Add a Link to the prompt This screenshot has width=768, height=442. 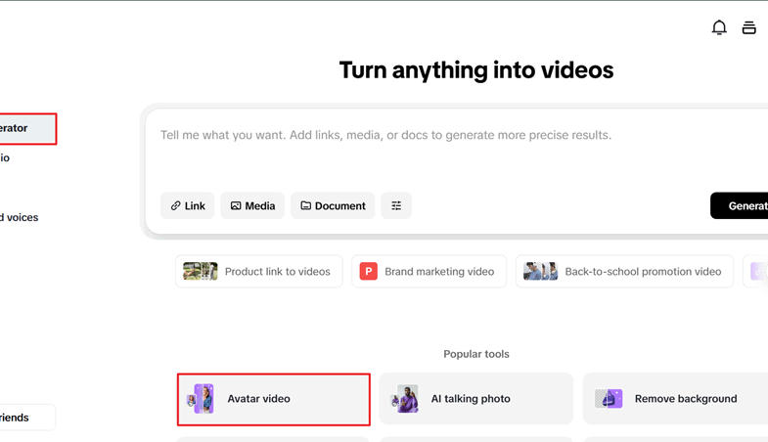click(x=188, y=205)
